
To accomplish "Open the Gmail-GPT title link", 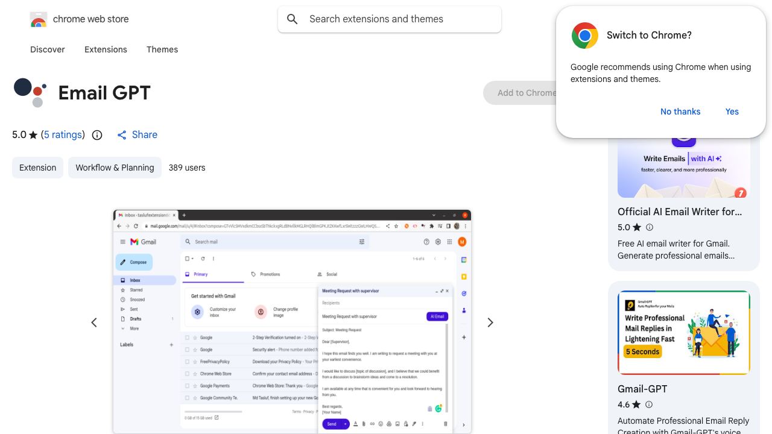I will pos(642,389).
